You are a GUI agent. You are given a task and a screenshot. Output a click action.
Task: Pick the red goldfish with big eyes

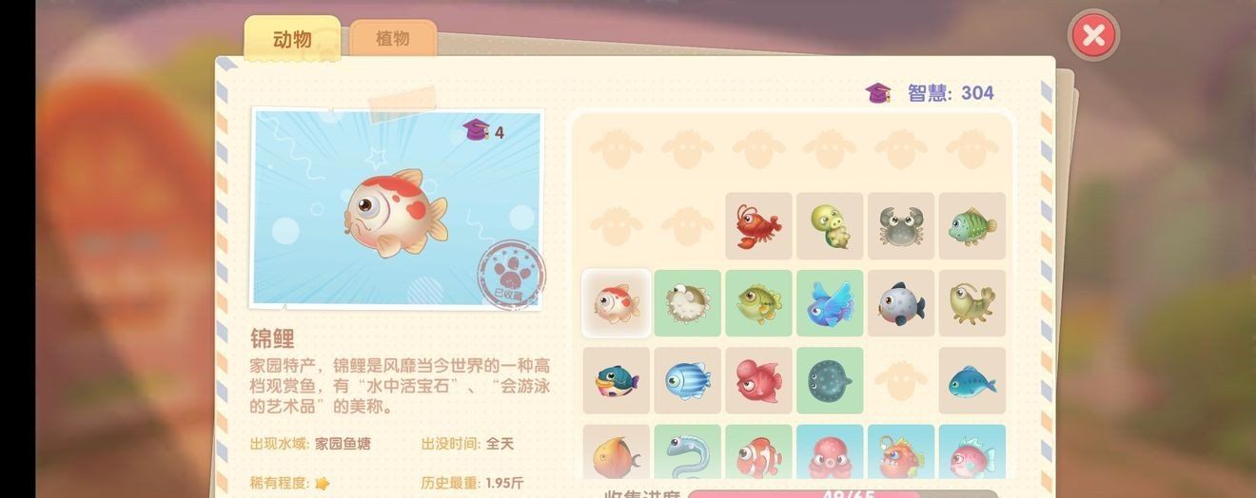[758, 380]
